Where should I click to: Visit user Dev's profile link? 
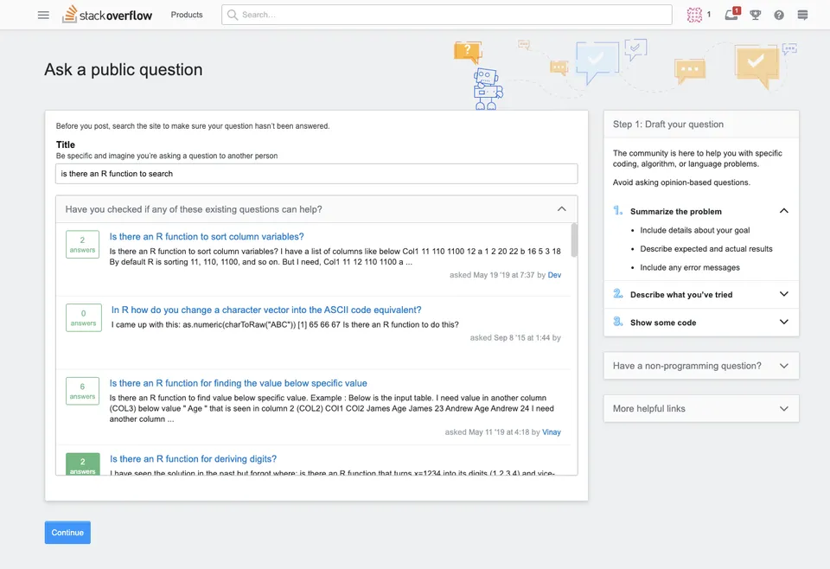[x=554, y=275]
